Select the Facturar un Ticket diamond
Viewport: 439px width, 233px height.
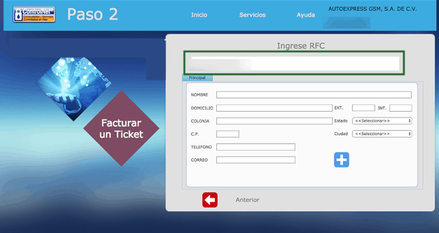click(x=121, y=128)
